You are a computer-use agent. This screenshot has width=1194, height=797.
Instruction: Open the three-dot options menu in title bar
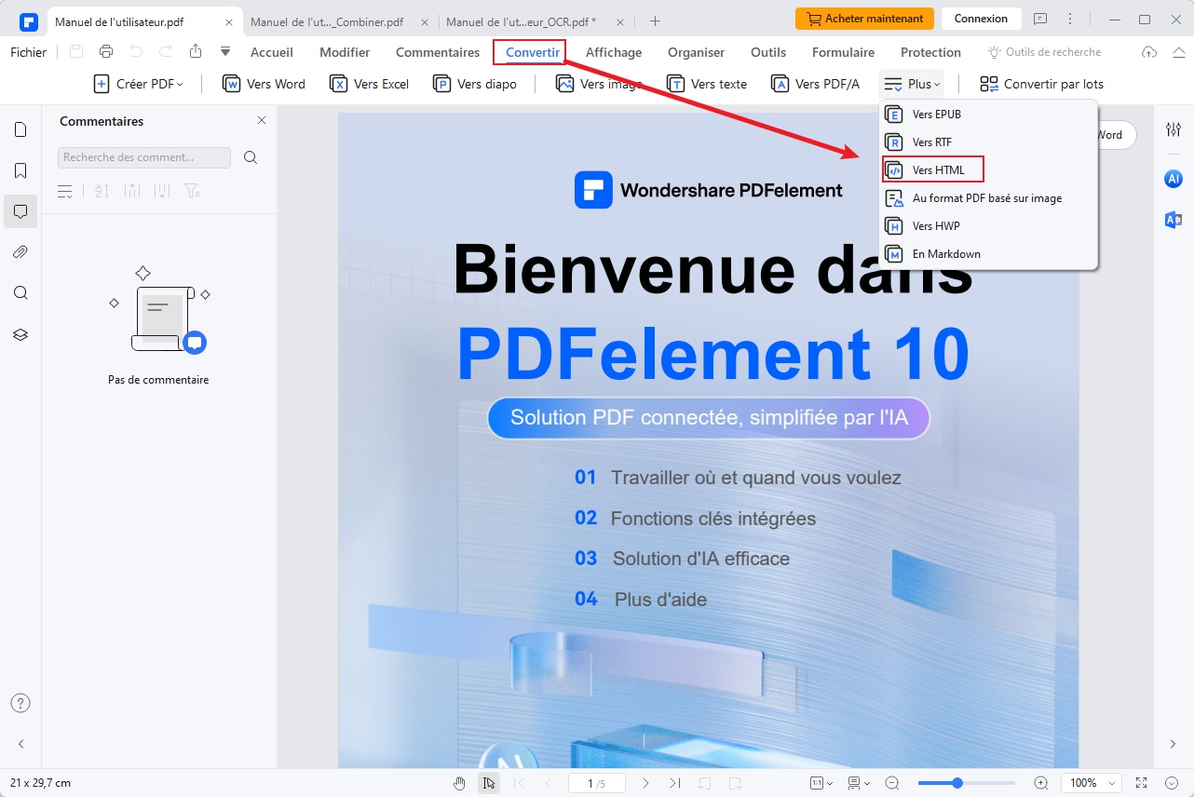(x=1069, y=19)
